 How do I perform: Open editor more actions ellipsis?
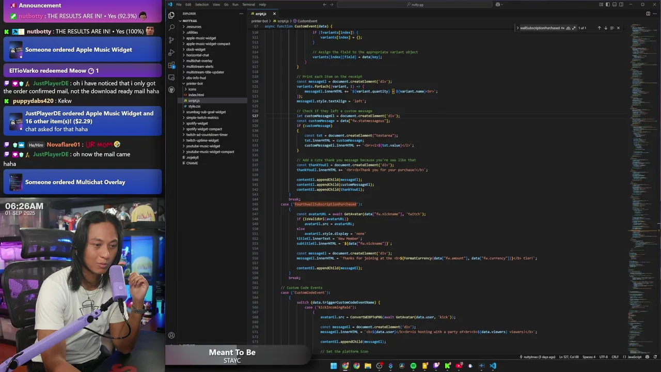pos(655,13)
